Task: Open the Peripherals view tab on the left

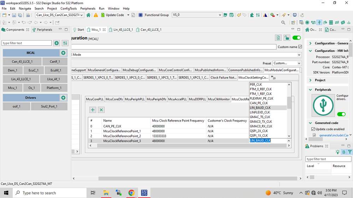Action: 42,30
